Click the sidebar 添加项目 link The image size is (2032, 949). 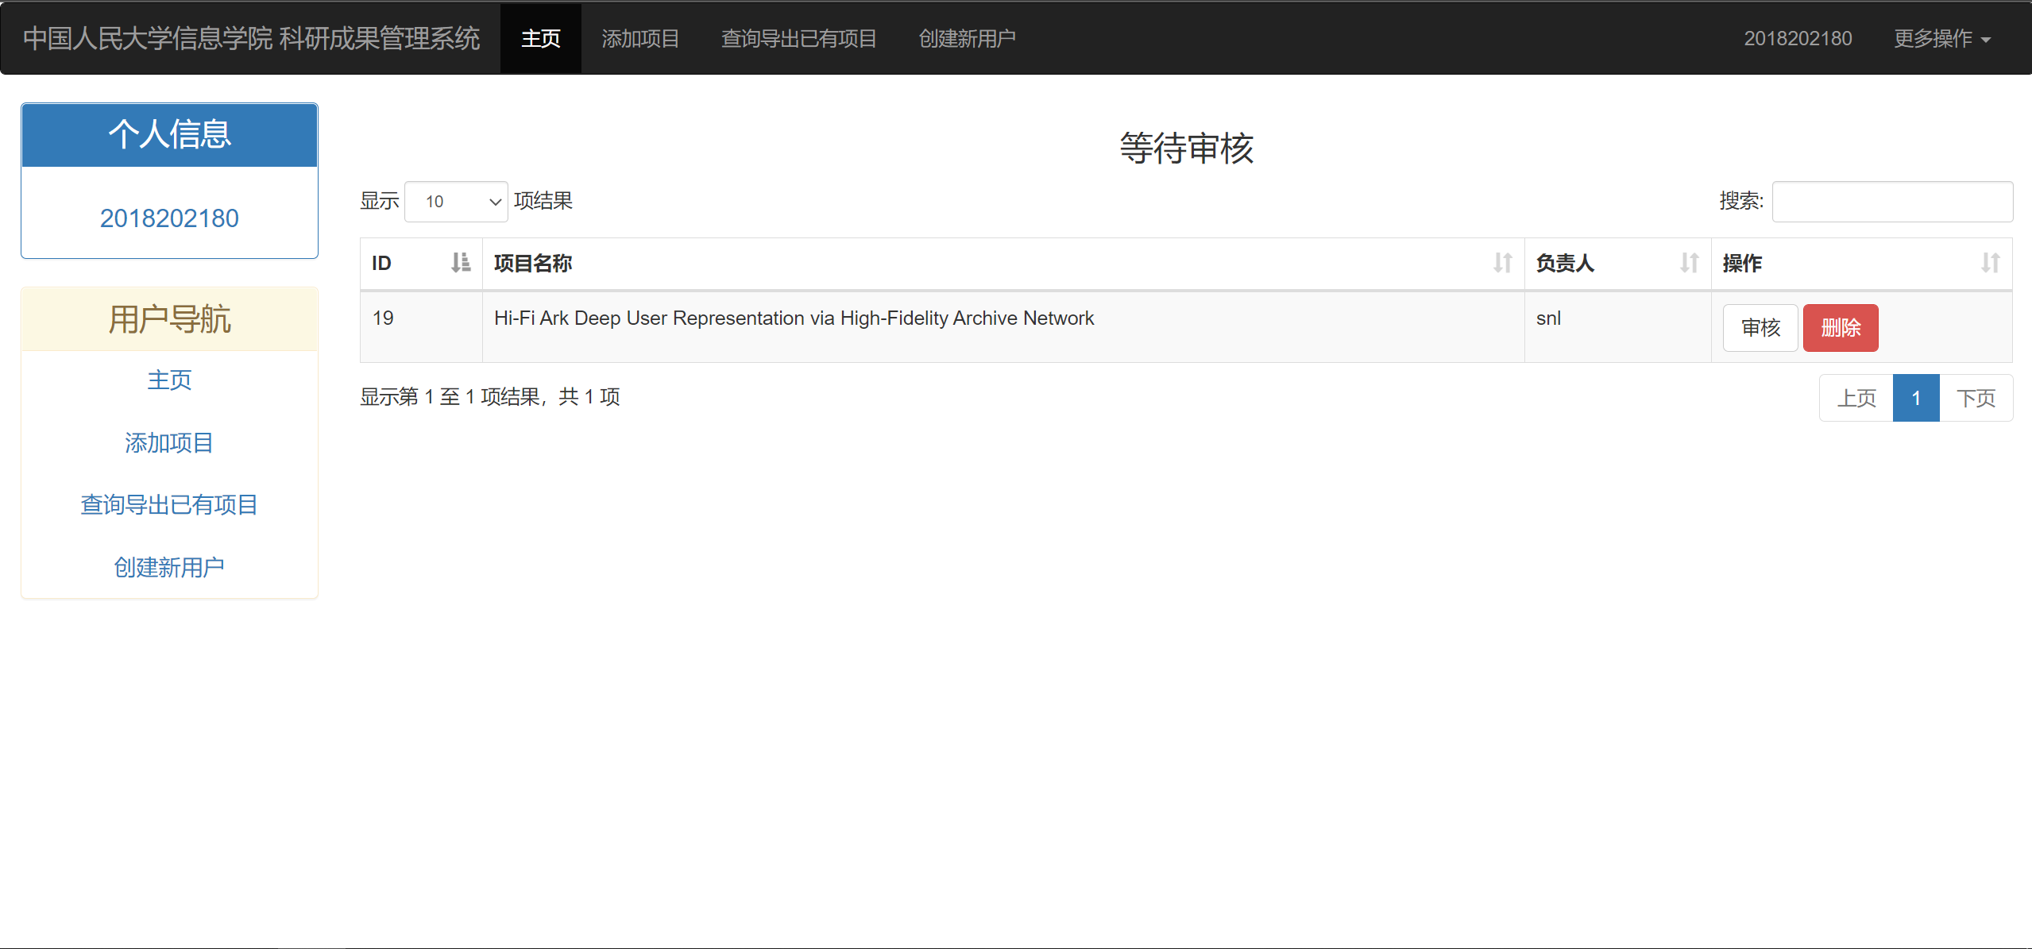(x=169, y=443)
